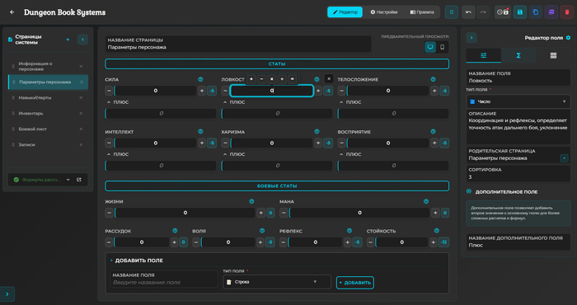Collapse the ПЛЮС section under ИНТЕЛЛЕКТ

point(109,154)
